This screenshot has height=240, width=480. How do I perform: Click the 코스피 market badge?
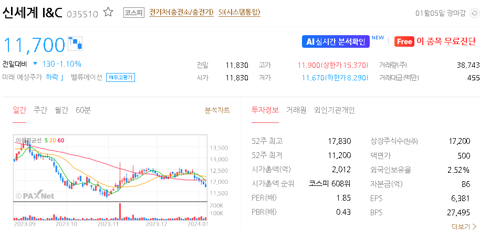coord(134,13)
